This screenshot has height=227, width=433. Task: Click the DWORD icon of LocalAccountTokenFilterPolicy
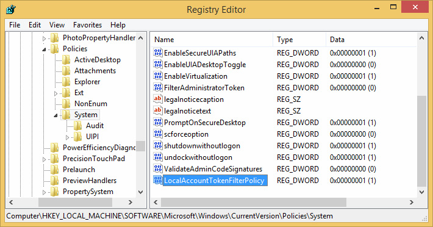pos(158,180)
